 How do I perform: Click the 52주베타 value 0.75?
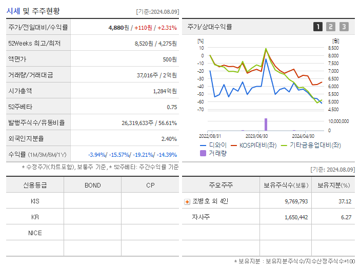pyautogui.click(x=172, y=107)
